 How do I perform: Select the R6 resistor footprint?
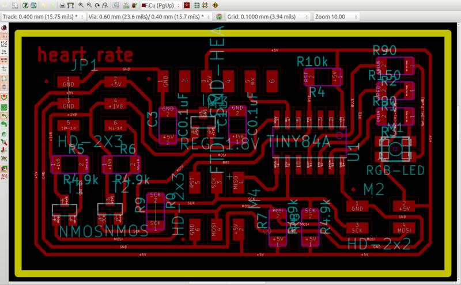(x=122, y=165)
